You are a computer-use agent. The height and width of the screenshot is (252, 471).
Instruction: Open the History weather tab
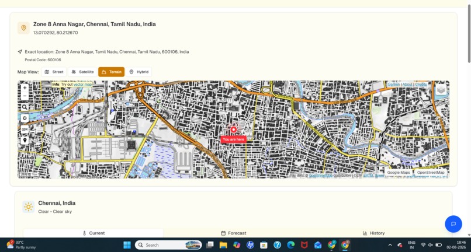373,233
